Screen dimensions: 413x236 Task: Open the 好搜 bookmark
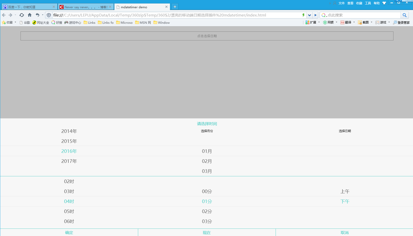tap(57, 22)
